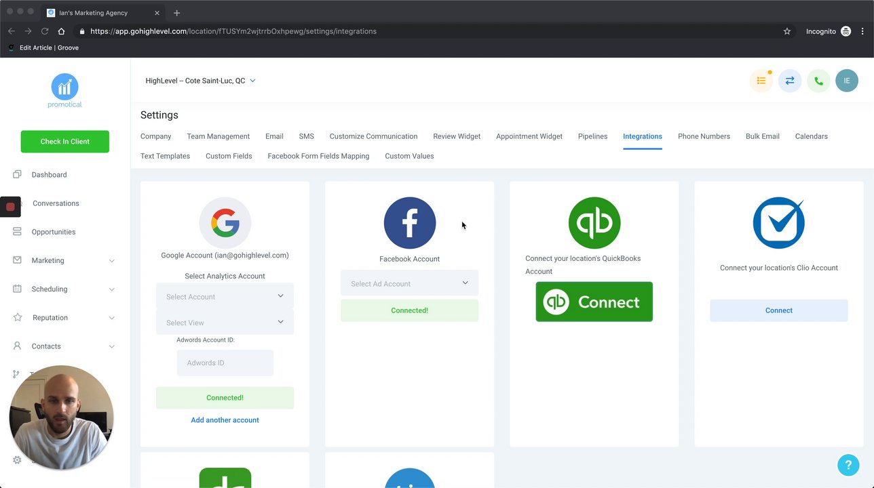Select the Integrations tab
This screenshot has height=488, width=874.
642,136
